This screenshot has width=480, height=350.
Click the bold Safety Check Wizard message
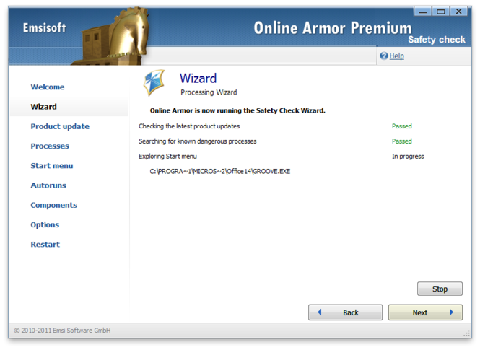[x=237, y=110]
